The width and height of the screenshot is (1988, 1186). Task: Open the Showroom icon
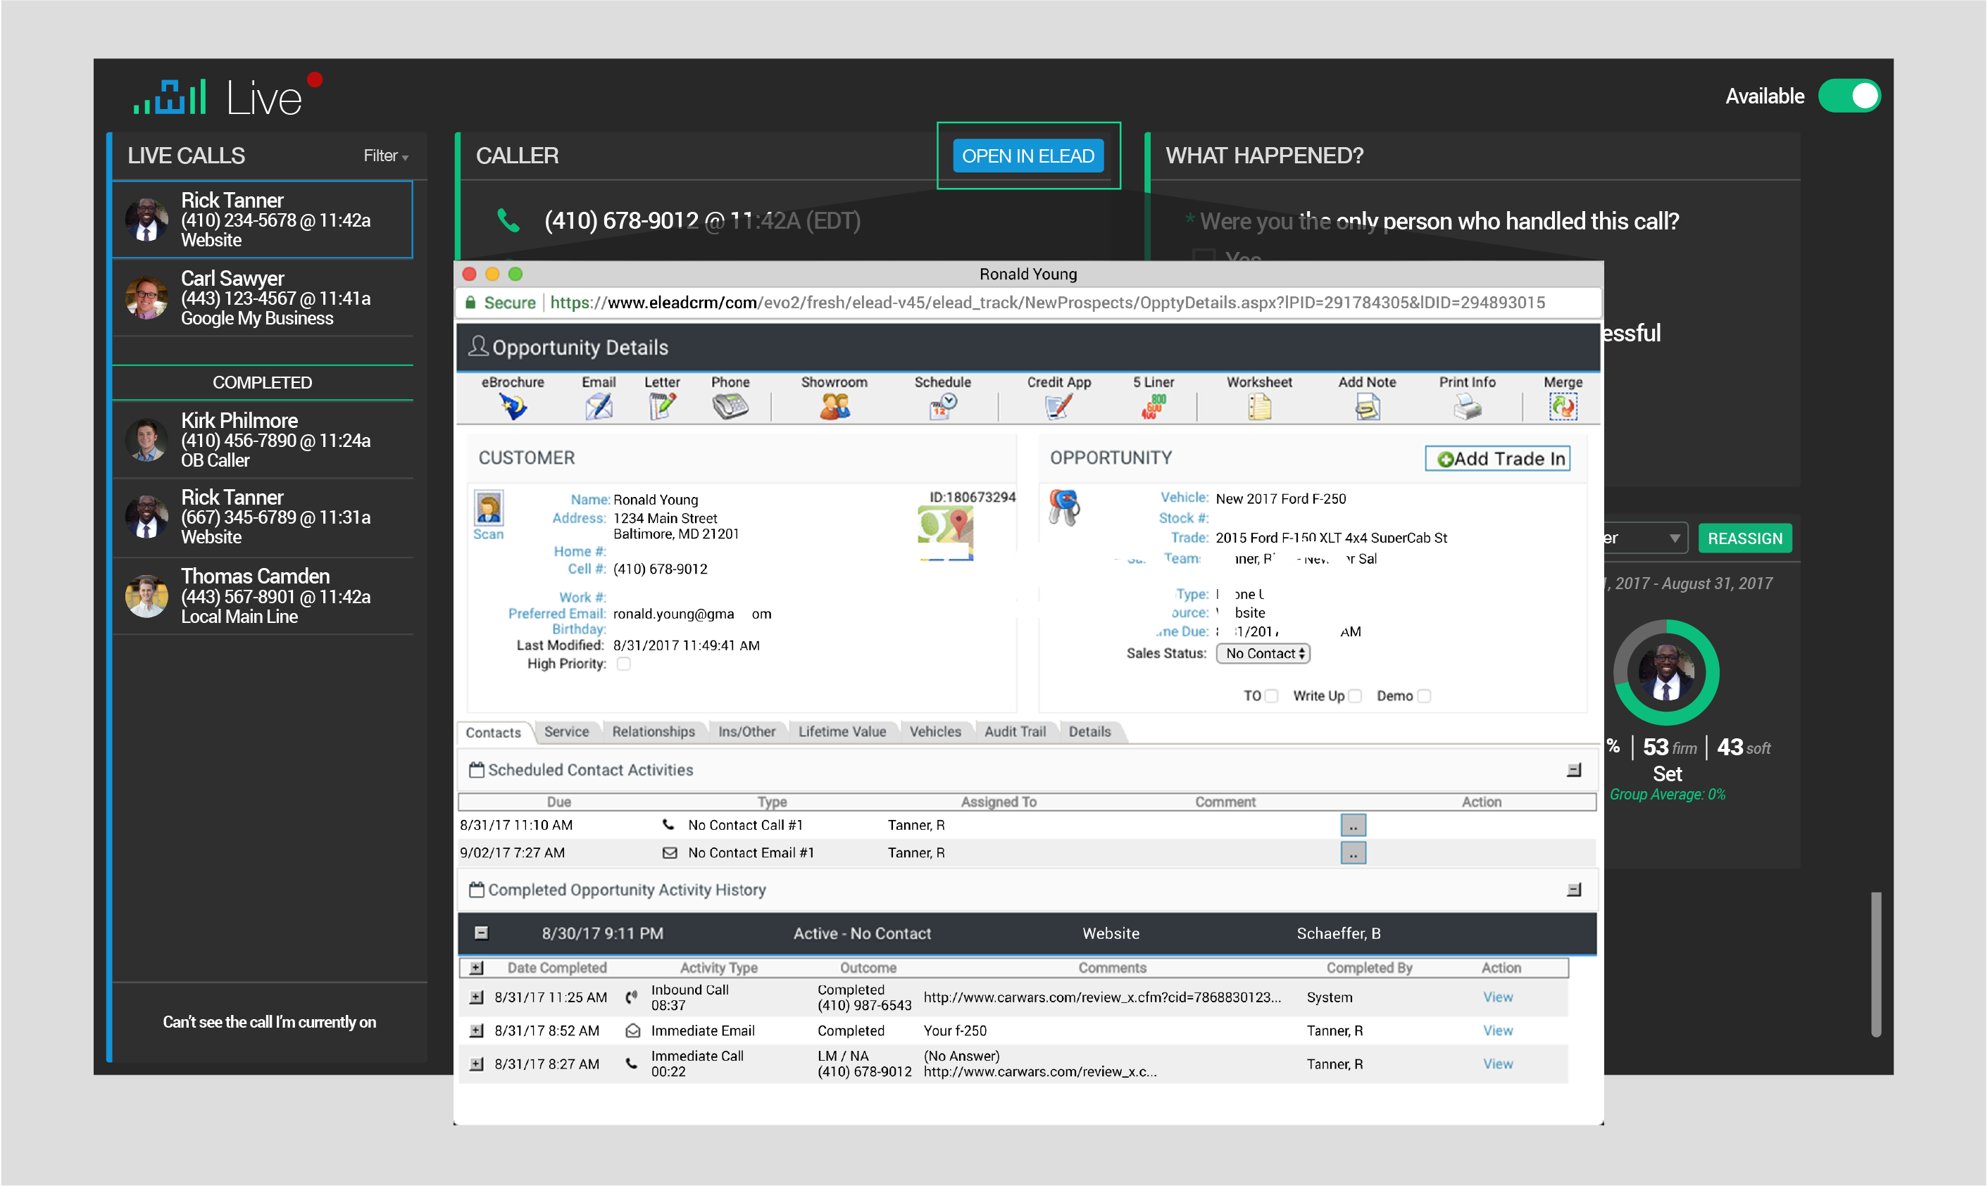tap(834, 407)
